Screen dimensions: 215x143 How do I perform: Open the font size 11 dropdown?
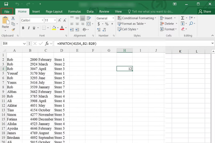tap(55, 20)
